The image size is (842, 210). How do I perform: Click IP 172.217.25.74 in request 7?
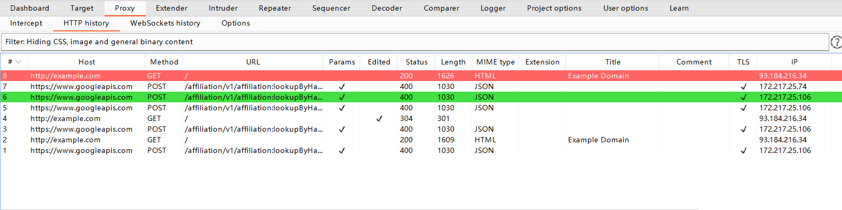783,86
